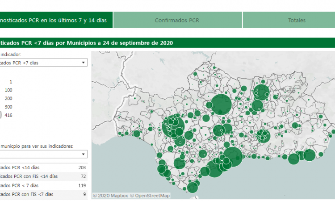Open the empty municipio selector dropdown
The height and width of the screenshot is (201, 335).
pos(43,154)
